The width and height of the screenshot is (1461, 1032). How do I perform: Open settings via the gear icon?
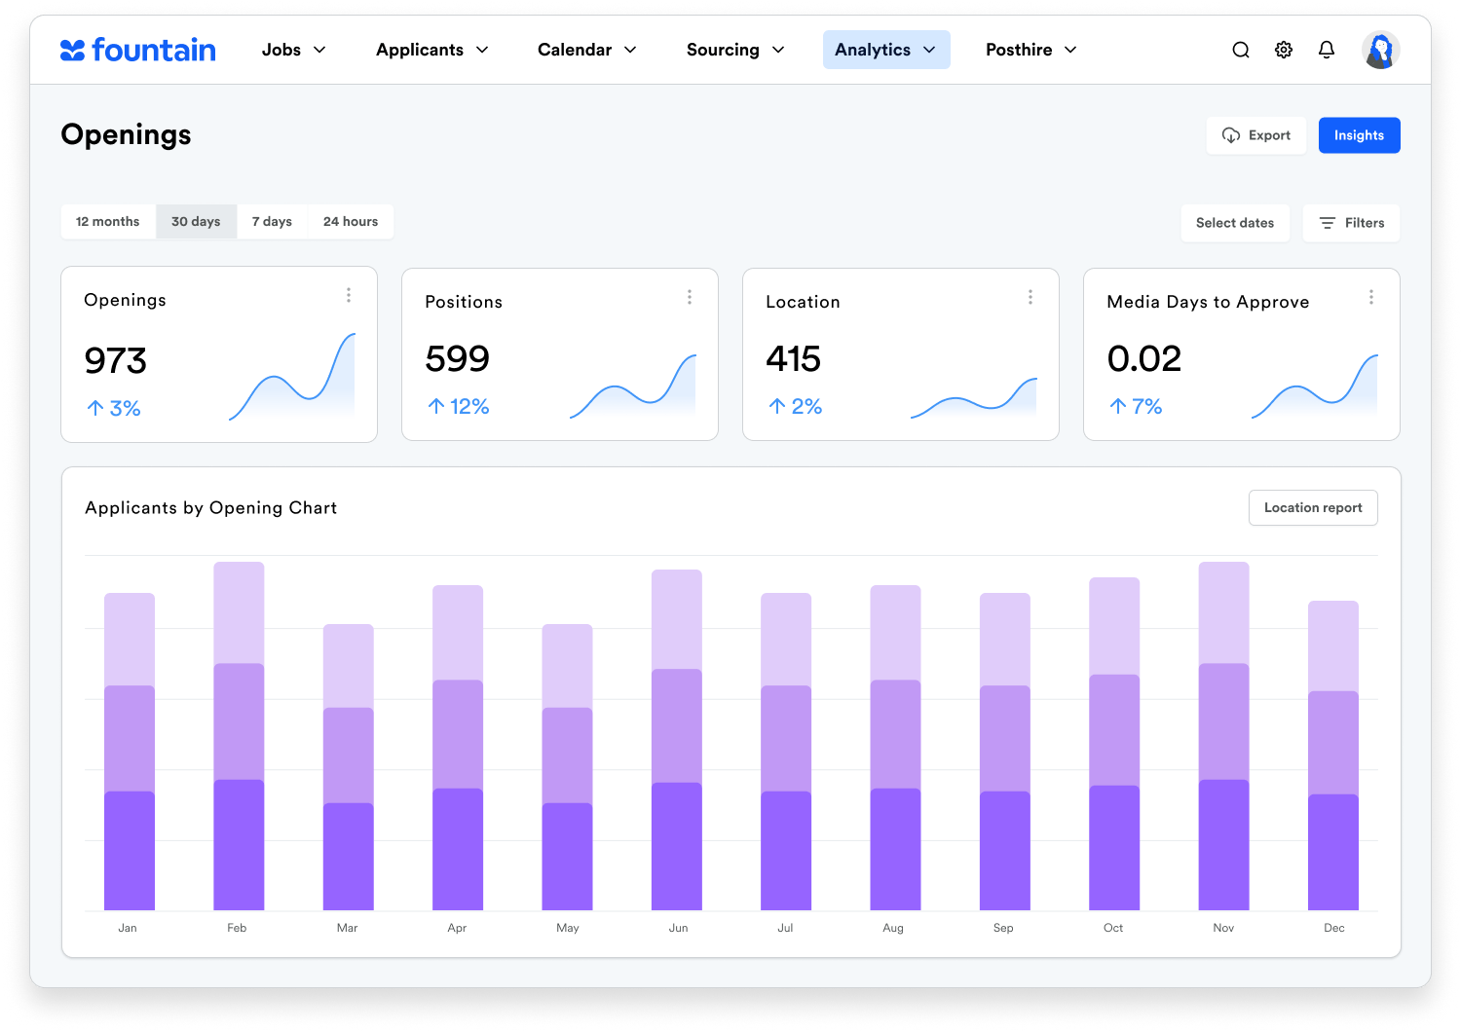(1284, 50)
